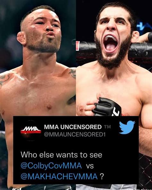Click the blue arena light in the top corner
Viewport: 152px width, 190px height.
coord(144,26)
